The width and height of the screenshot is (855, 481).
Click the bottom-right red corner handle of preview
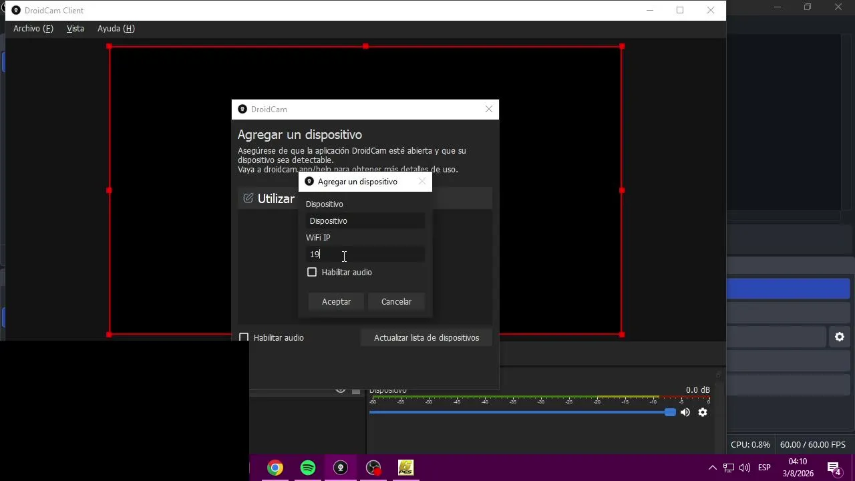point(622,334)
